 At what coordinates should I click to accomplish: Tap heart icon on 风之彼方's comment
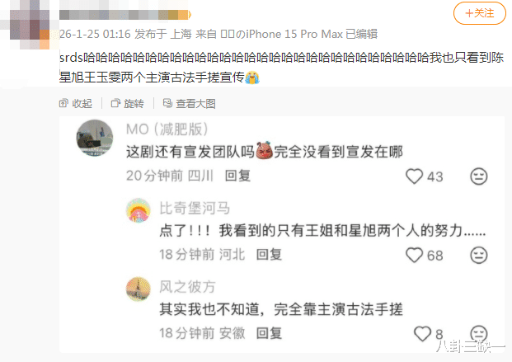point(422,334)
